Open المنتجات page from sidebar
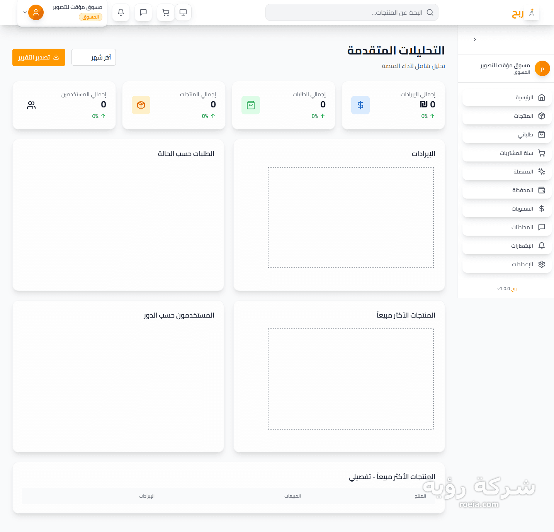The image size is (554, 532). [507, 116]
